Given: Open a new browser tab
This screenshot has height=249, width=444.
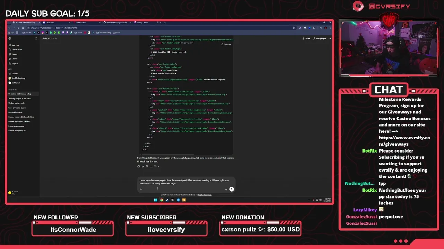Looking at the screenshot, I should (x=165, y=22).
